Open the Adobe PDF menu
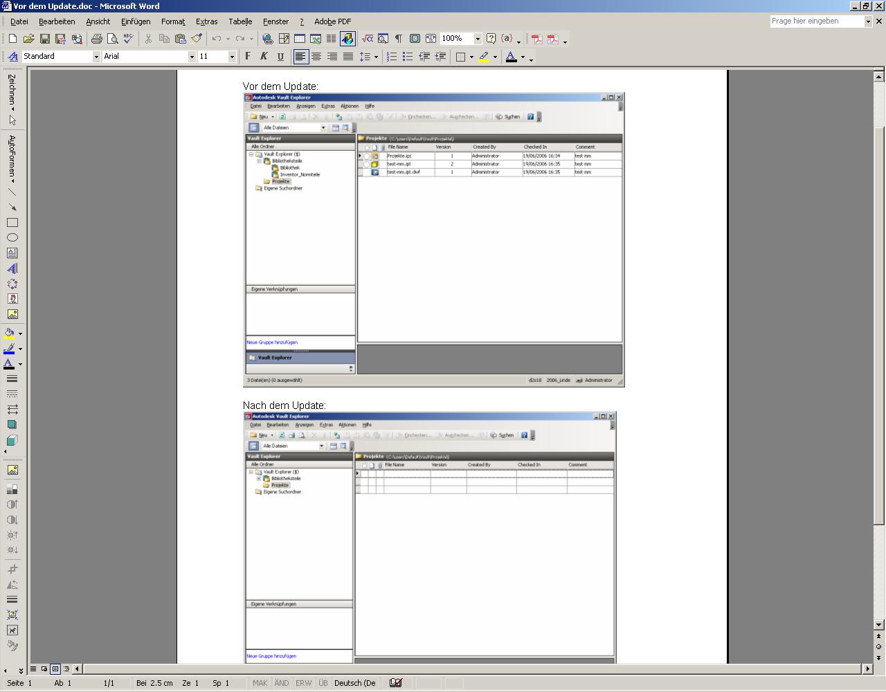The height and width of the screenshot is (692, 886). pos(333,21)
